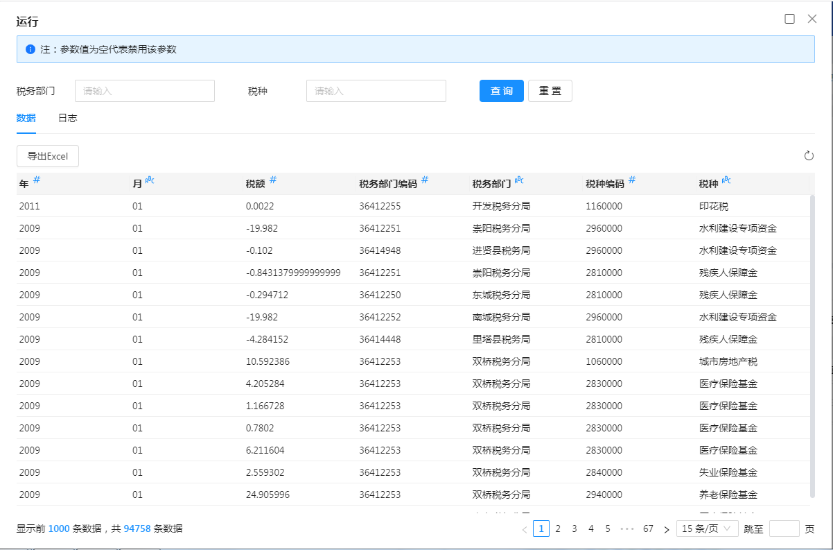Click the refresh icon above the table
833x550 pixels.
coord(808,156)
